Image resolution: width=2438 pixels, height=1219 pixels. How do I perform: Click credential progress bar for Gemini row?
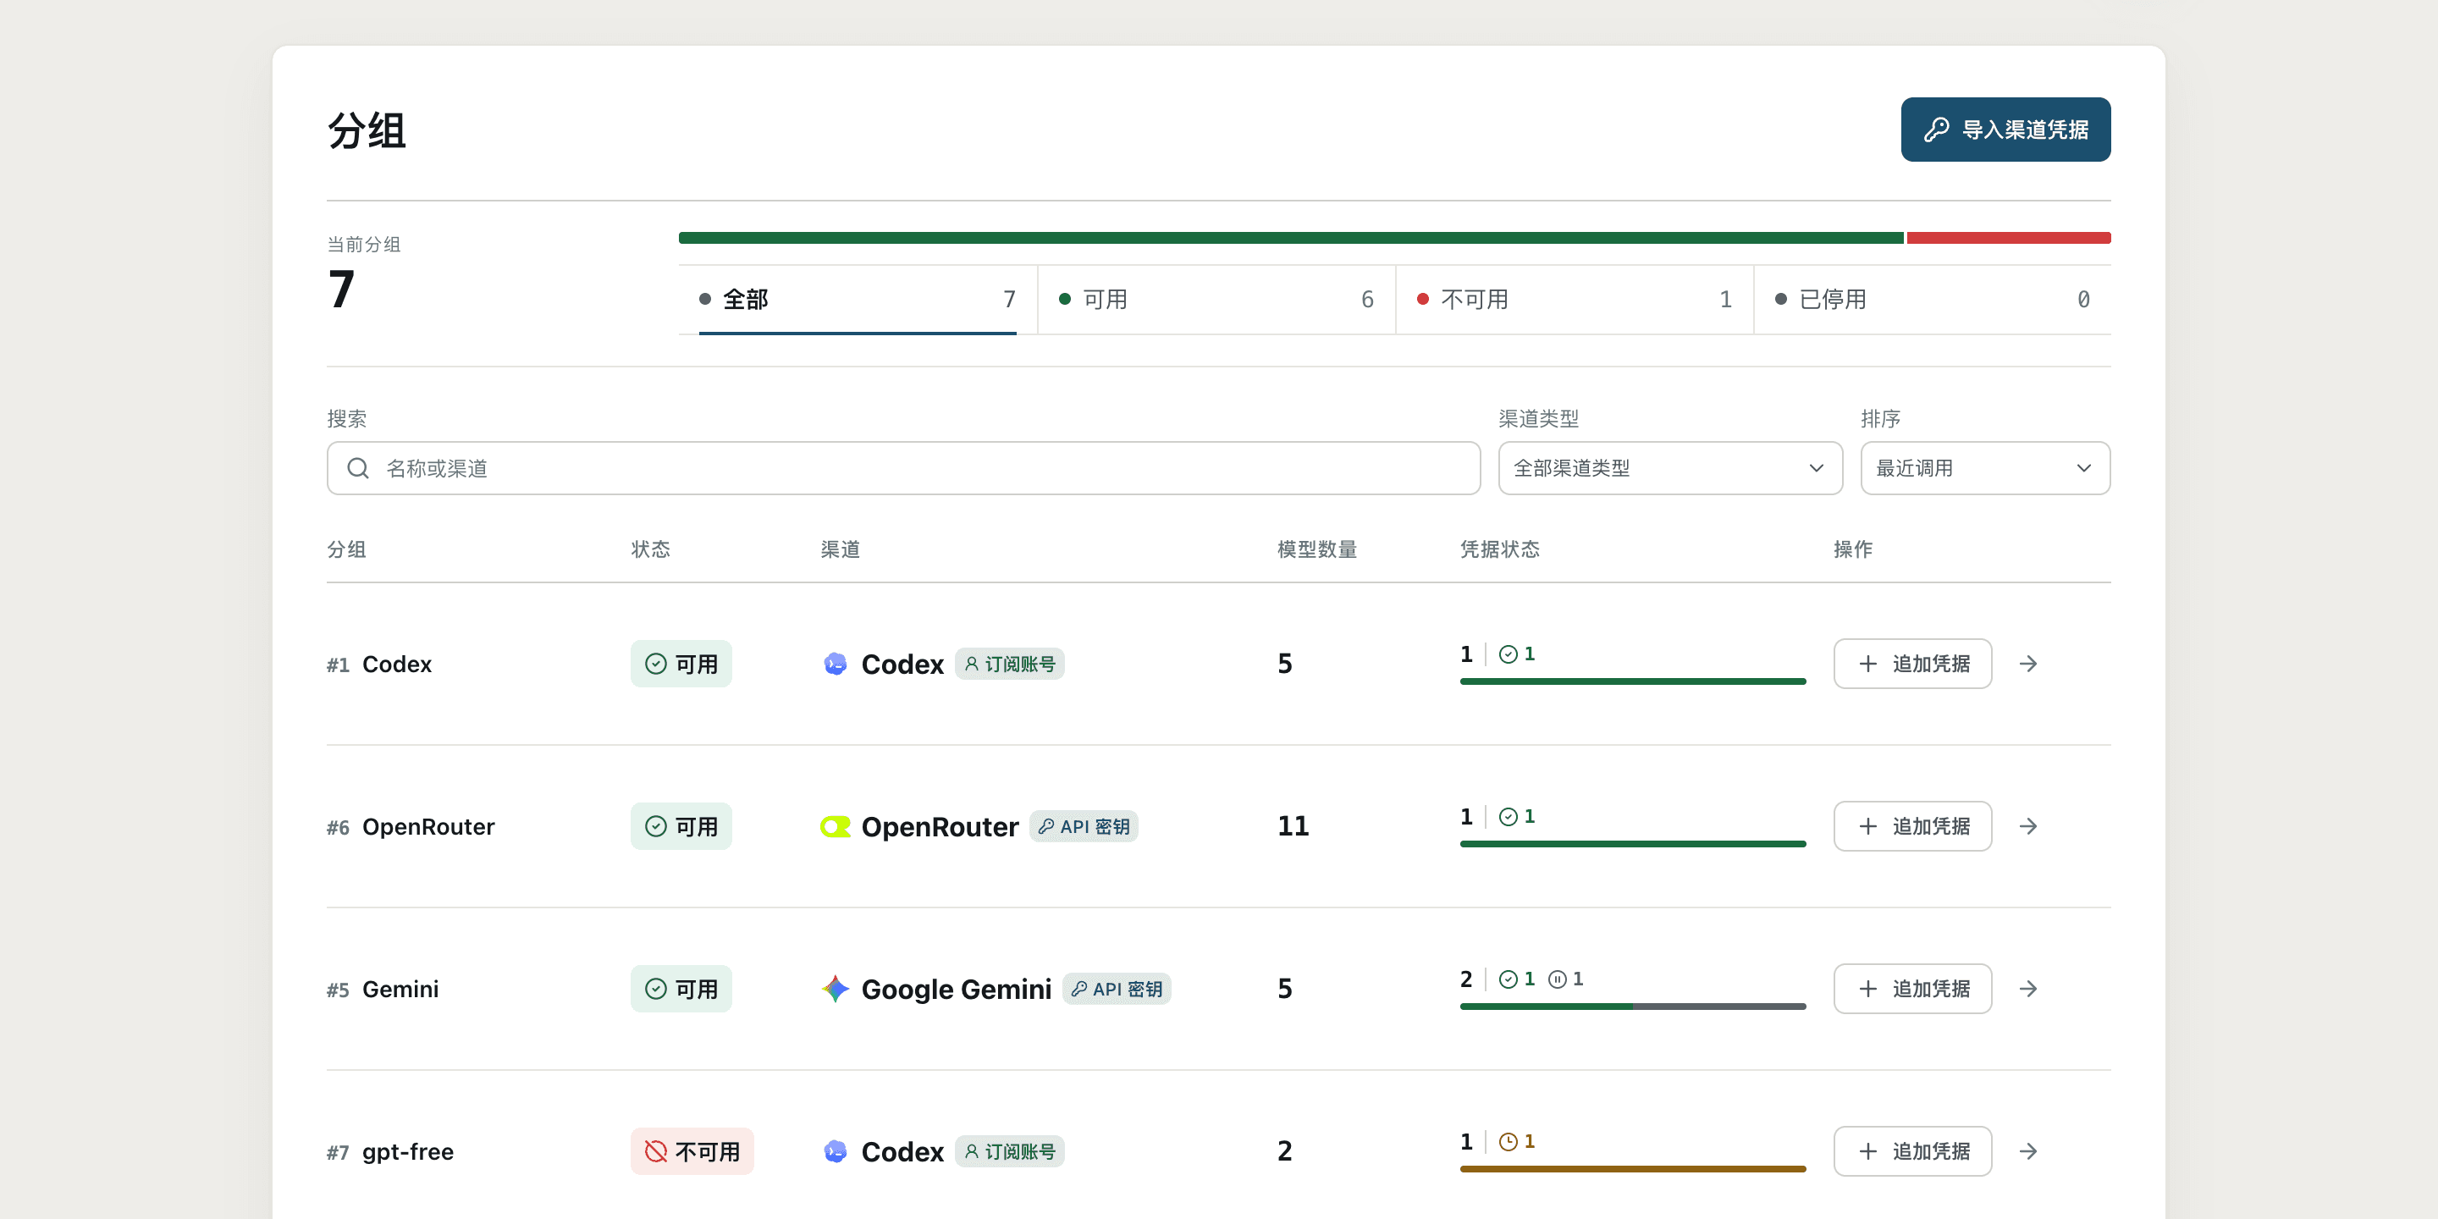1633,1007
